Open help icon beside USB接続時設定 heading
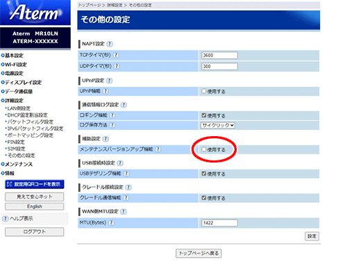This screenshot has width=347, height=273. 120,163
